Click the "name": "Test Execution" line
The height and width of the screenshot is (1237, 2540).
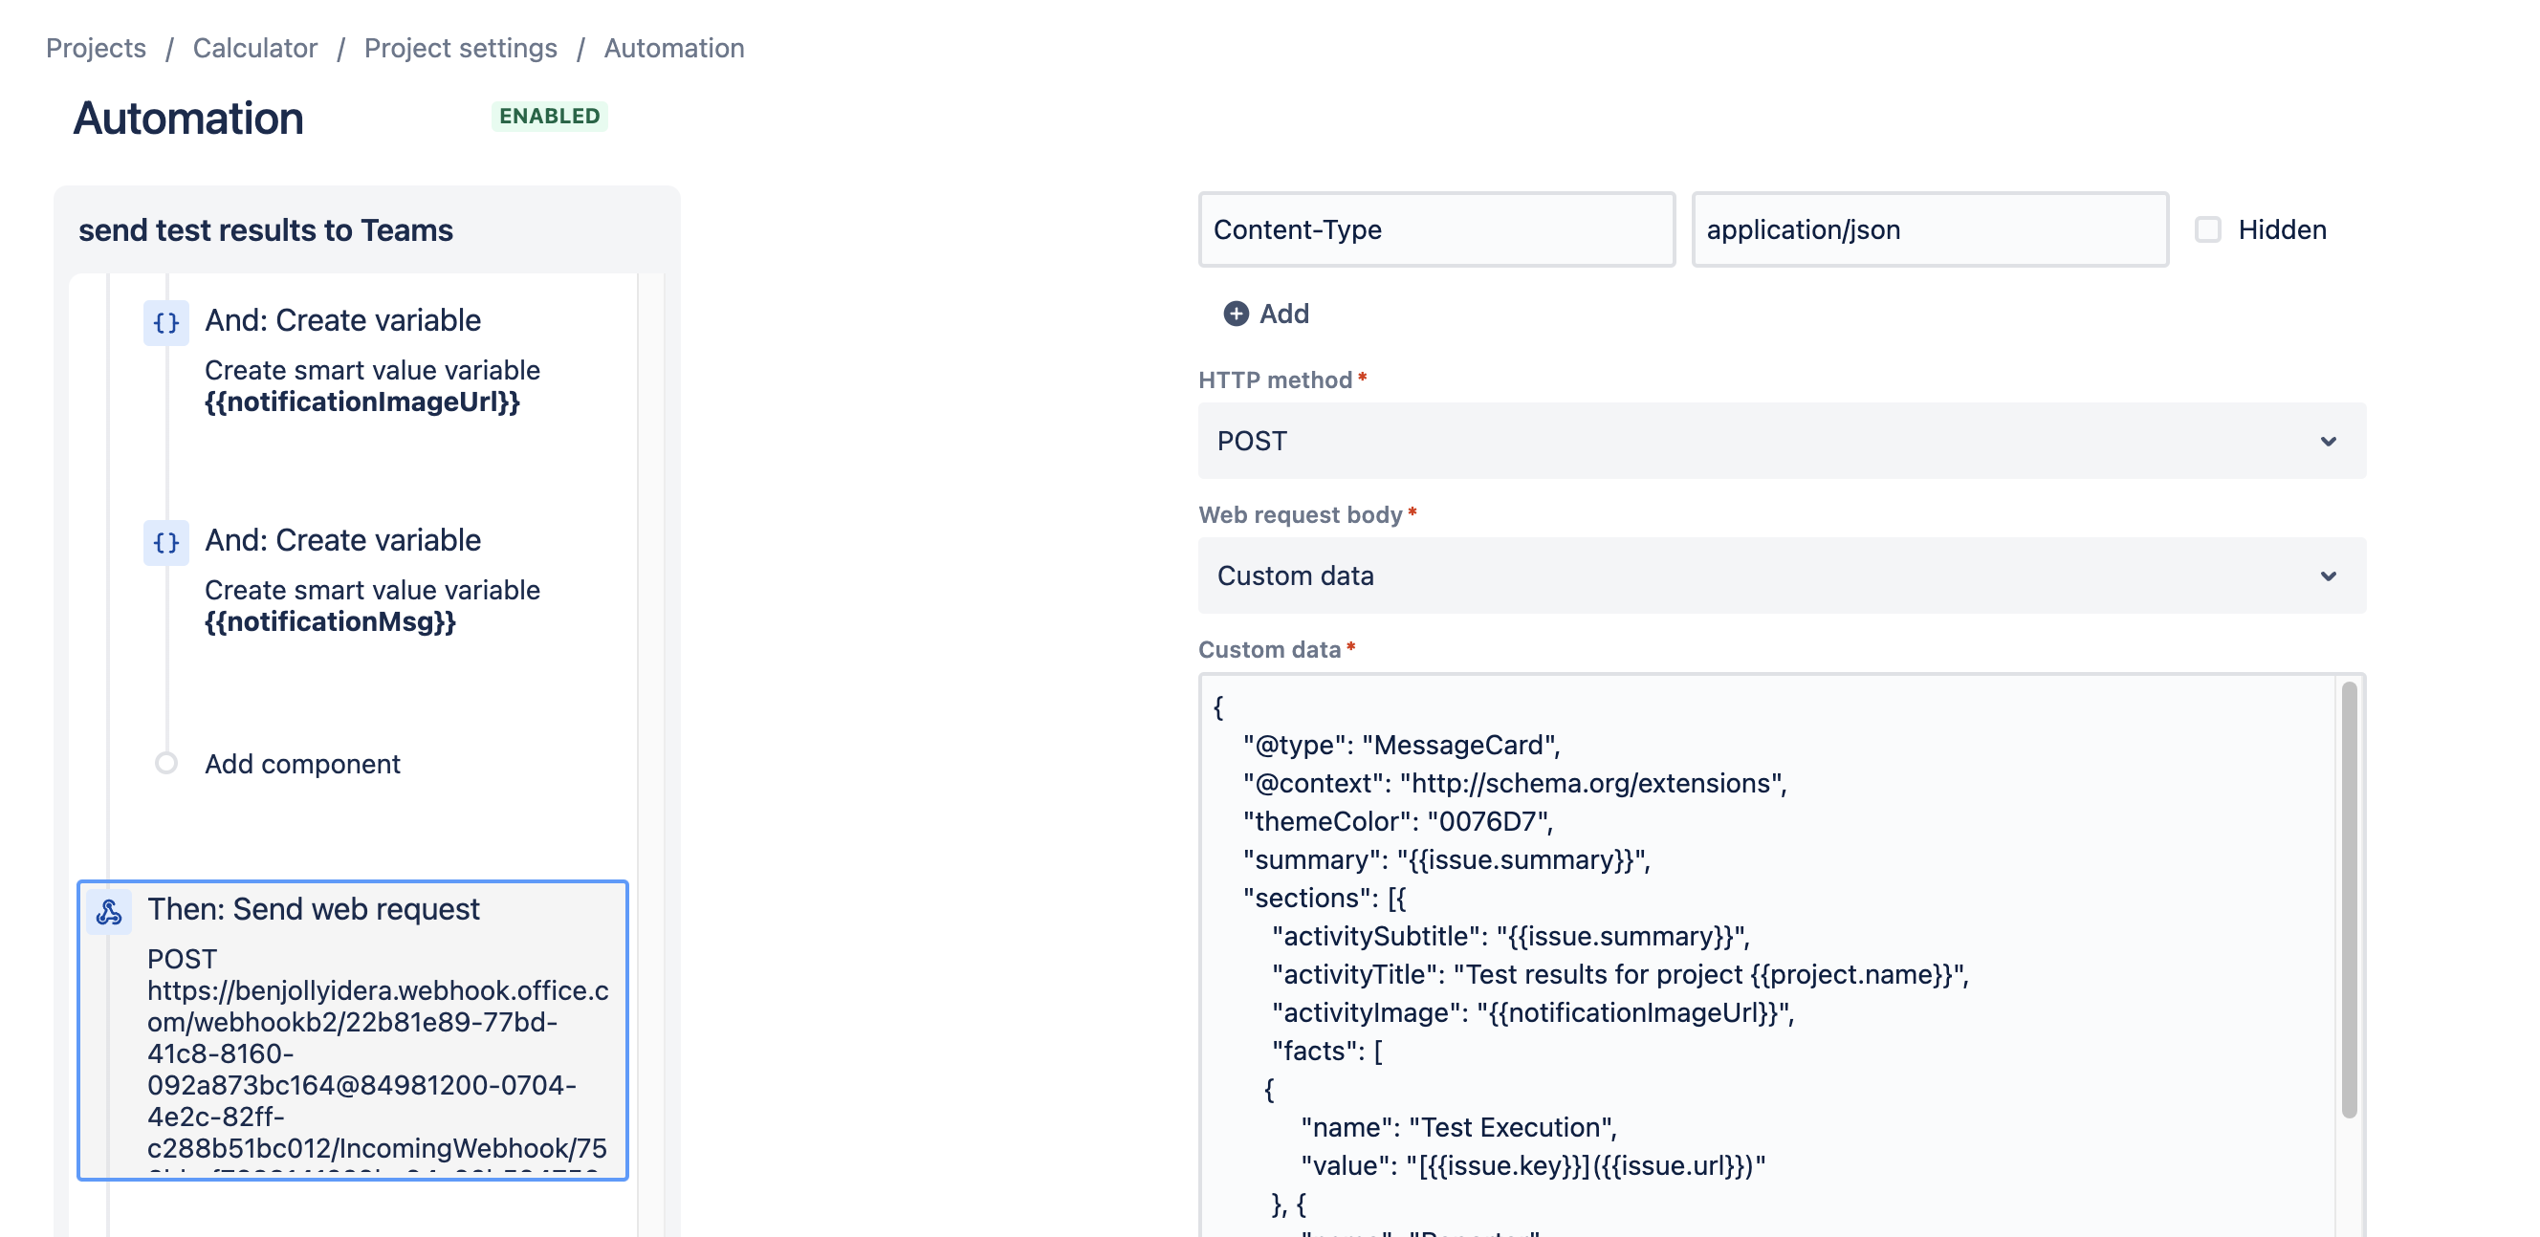click(x=1458, y=1127)
